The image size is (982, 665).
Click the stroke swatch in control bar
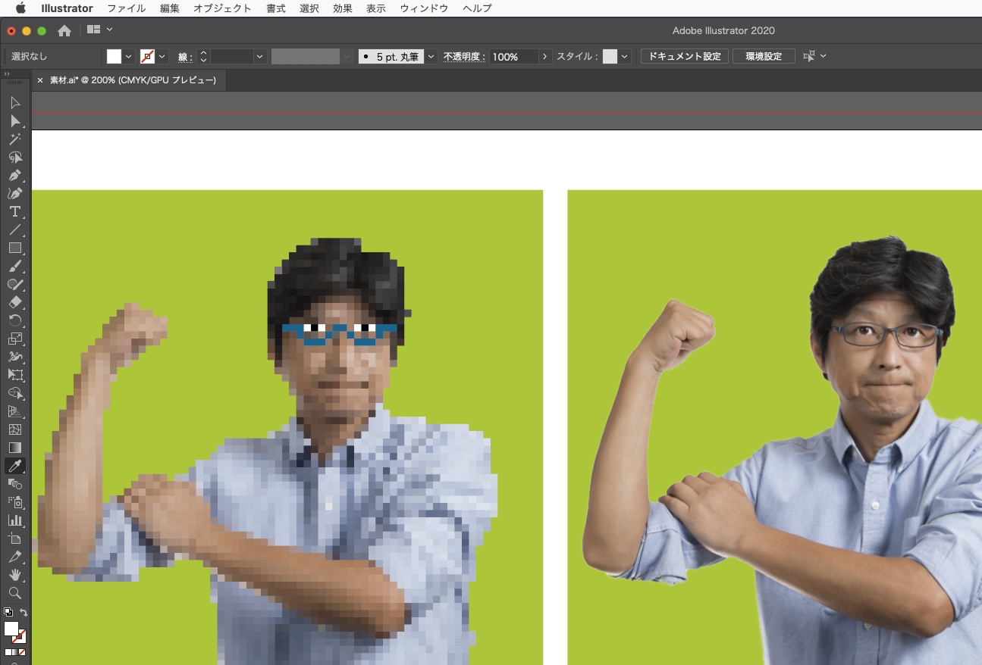point(147,56)
